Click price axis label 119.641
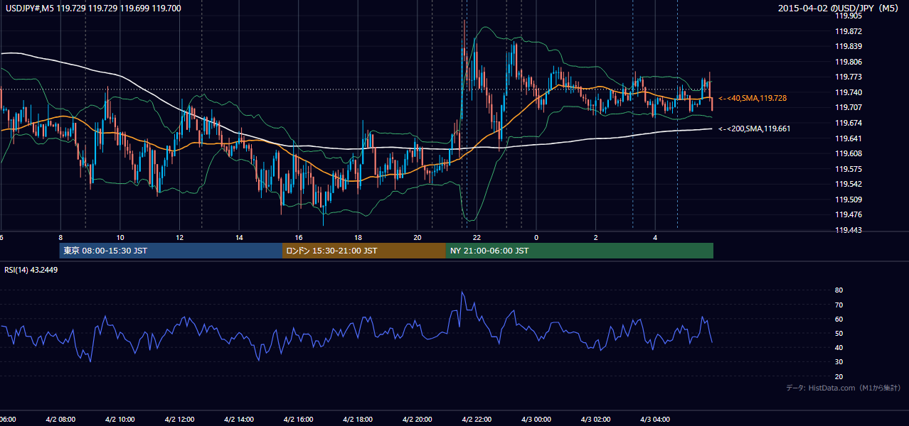 pos(849,138)
